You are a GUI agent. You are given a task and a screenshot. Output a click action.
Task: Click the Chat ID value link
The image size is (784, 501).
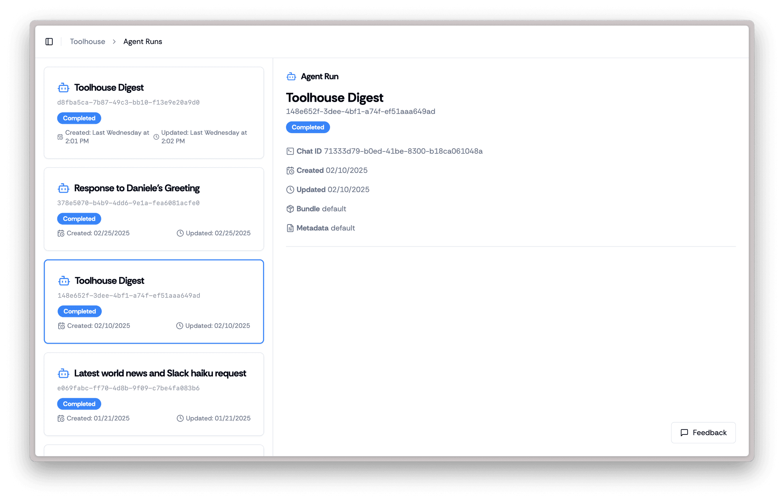(x=403, y=151)
